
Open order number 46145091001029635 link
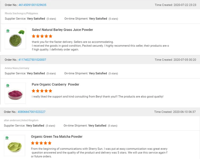click(x=32, y=5)
